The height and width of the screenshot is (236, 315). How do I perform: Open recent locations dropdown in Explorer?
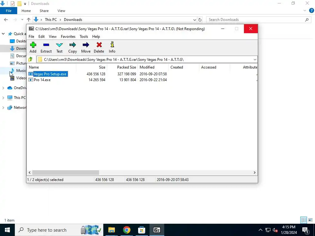22,20
